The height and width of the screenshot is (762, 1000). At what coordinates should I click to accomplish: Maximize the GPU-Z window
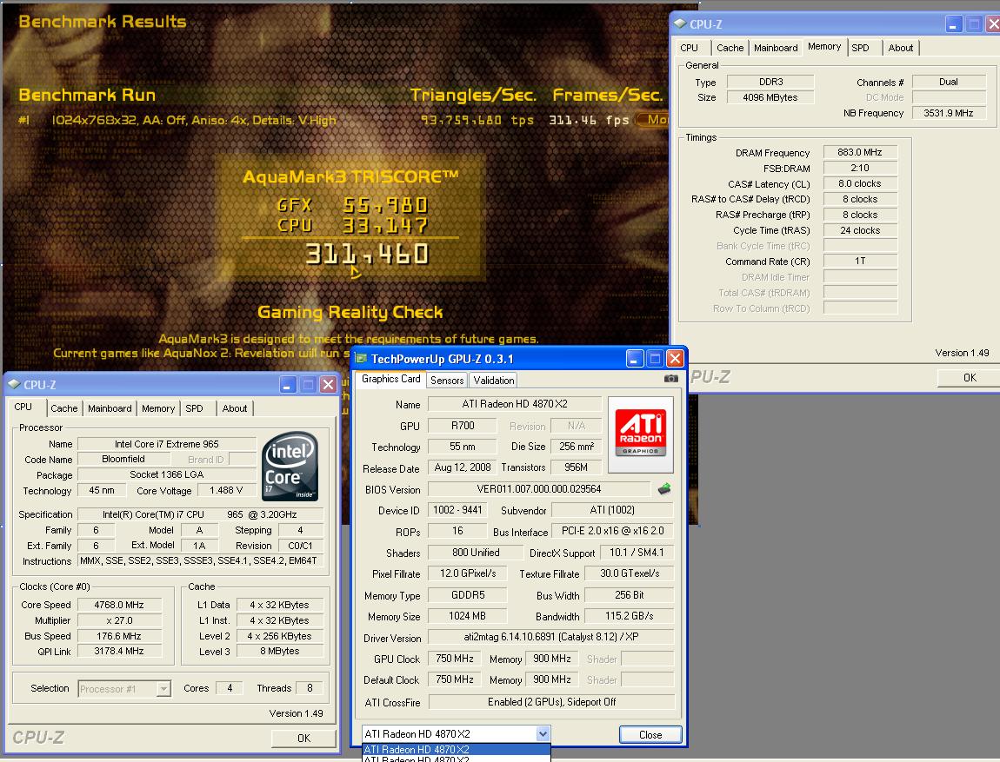point(654,359)
